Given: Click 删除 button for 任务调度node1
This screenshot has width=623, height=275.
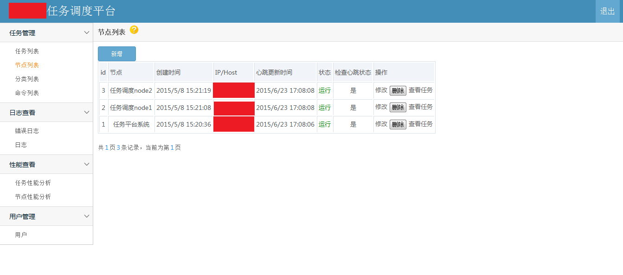Looking at the screenshot, I should [x=398, y=107].
